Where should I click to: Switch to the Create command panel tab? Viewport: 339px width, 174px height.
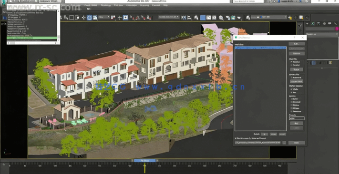[307, 24]
